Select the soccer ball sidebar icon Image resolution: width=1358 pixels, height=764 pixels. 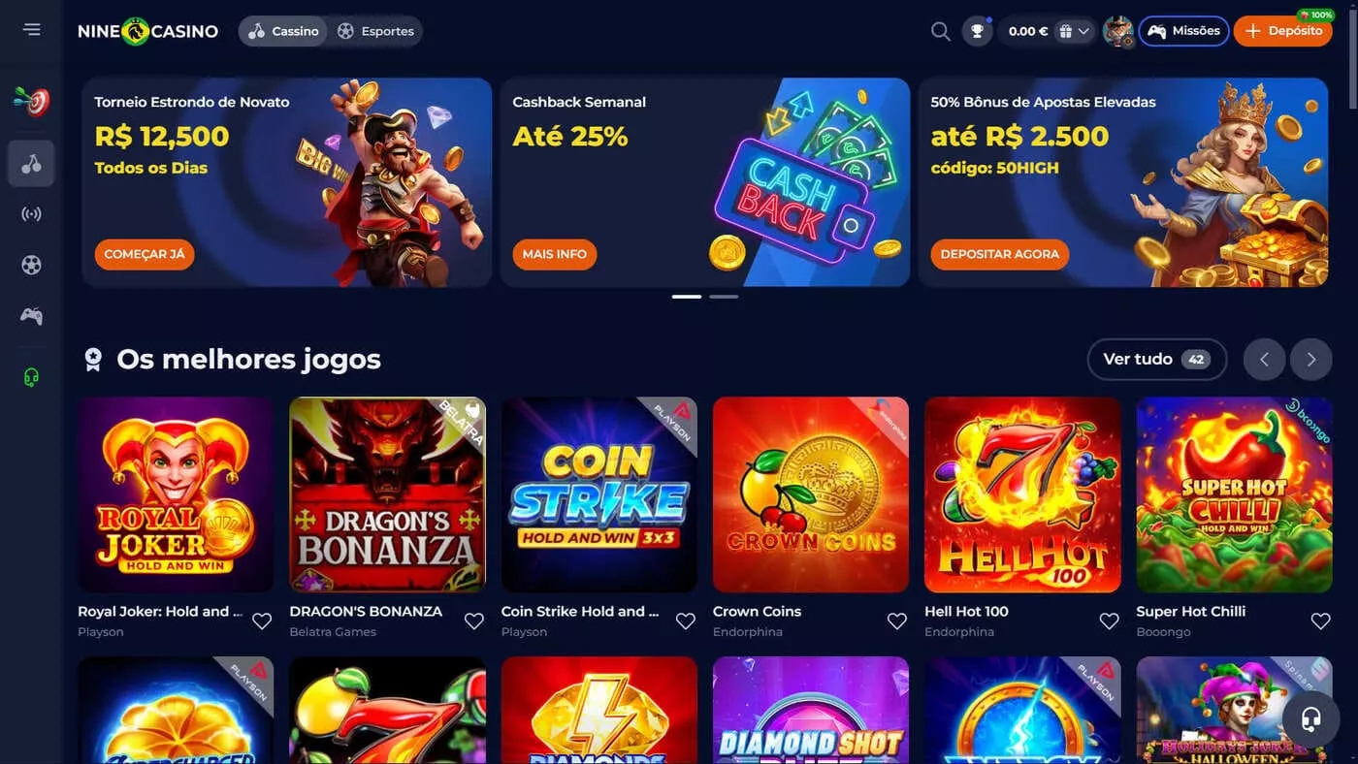coord(31,265)
